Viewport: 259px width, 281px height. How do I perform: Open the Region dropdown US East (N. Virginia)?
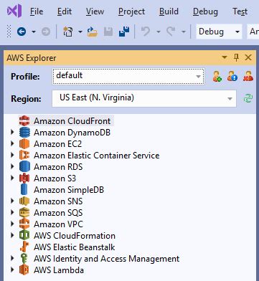(144, 98)
